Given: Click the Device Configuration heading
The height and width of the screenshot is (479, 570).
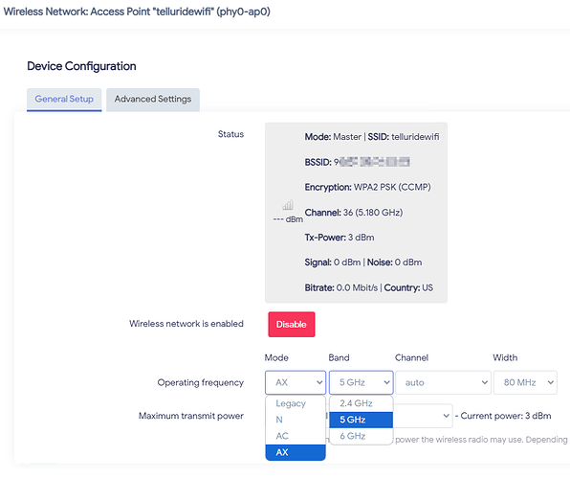Looking at the screenshot, I should (82, 66).
